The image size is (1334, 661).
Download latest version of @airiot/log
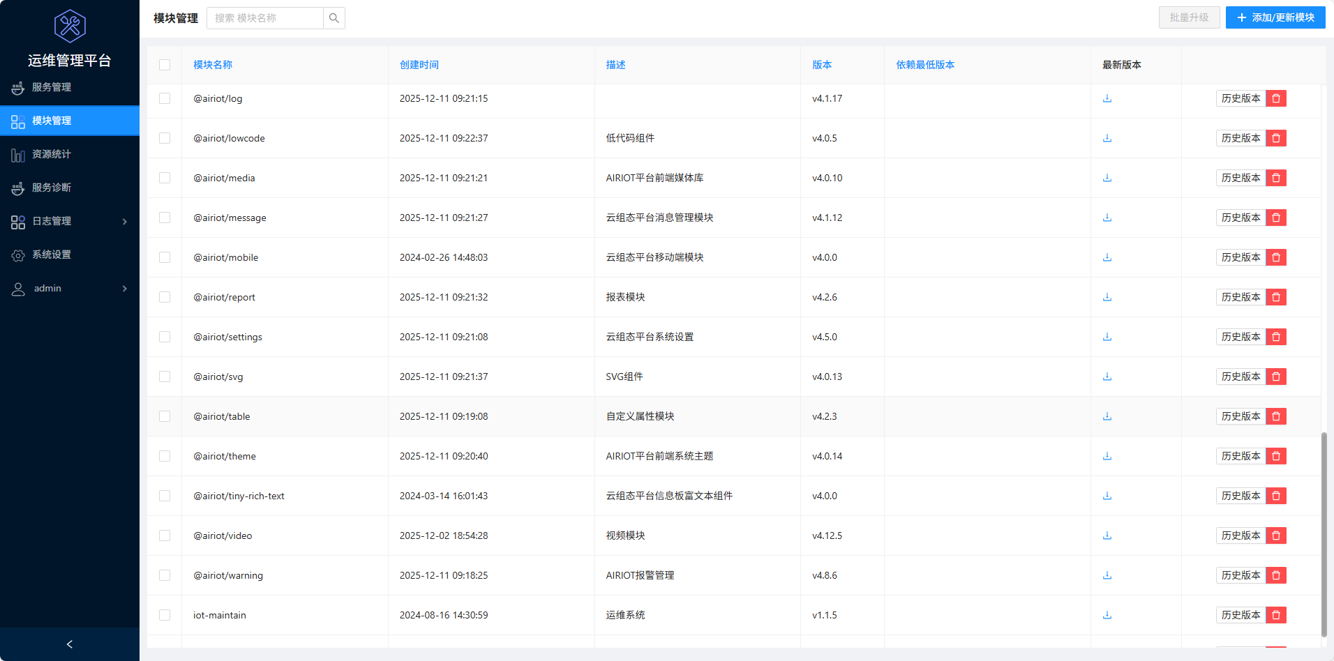[x=1107, y=98]
